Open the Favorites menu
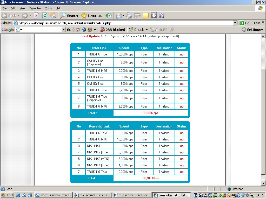Viewport: 266px width, 199px height. (35, 8)
